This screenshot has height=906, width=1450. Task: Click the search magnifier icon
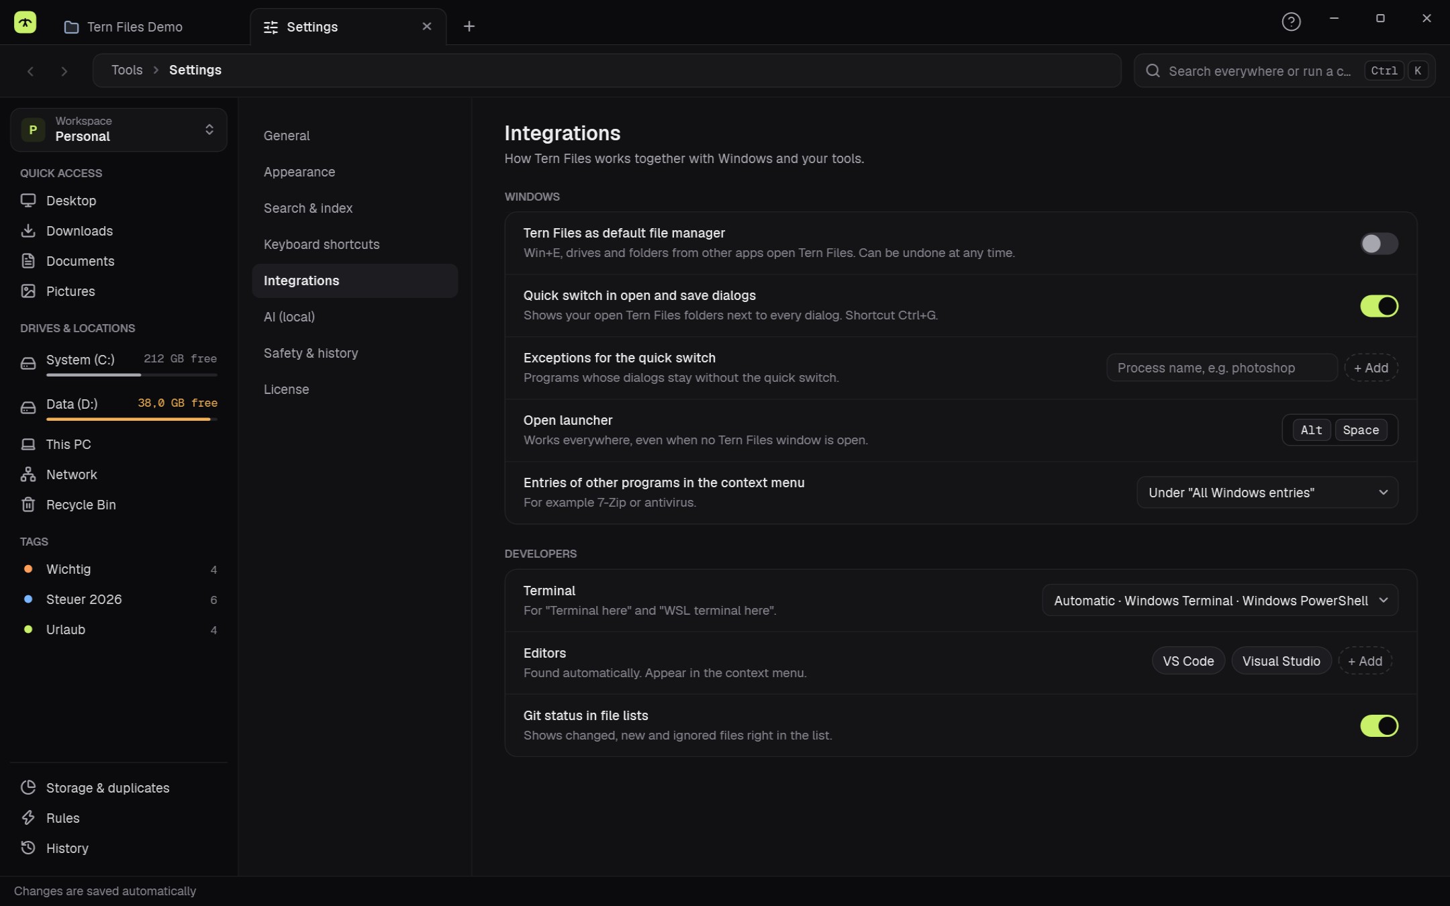[1153, 71]
